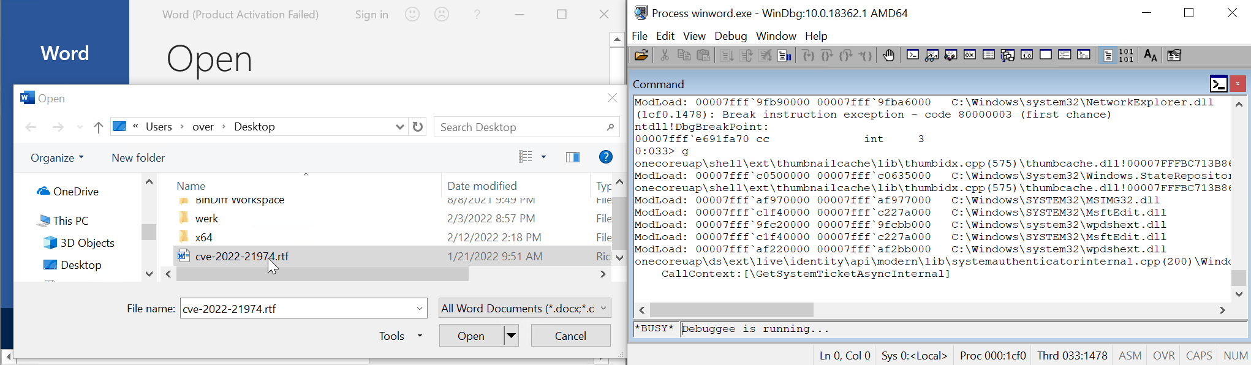The width and height of the screenshot is (1251, 365).
Task: Open the Organize dropdown menu
Action: pyautogui.click(x=57, y=158)
